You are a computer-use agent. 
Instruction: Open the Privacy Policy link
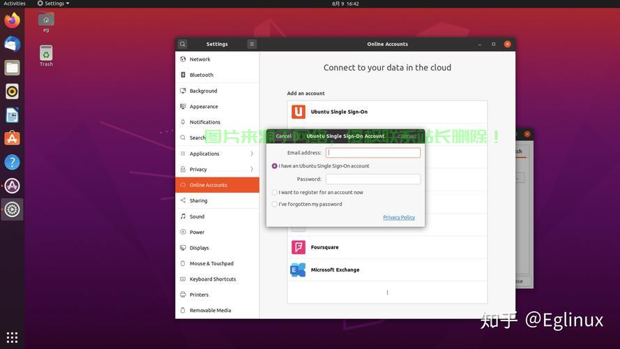399,217
